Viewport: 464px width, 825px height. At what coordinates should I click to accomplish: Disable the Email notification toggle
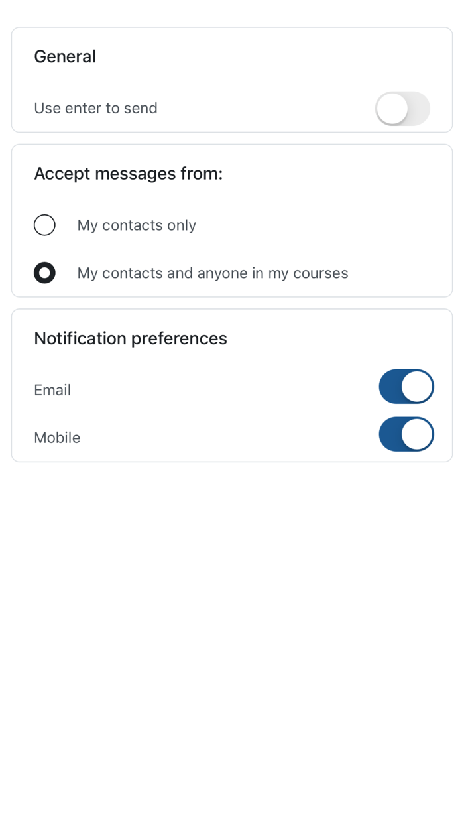click(x=406, y=386)
